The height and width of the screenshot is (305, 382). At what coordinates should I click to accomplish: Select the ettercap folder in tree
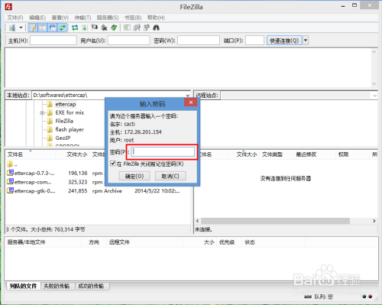pos(66,104)
